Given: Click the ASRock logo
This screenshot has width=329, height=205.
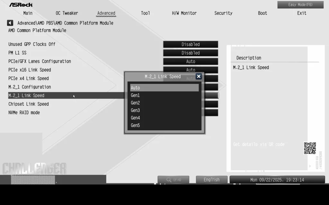Looking at the screenshot, I should click(x=21, y=5).
